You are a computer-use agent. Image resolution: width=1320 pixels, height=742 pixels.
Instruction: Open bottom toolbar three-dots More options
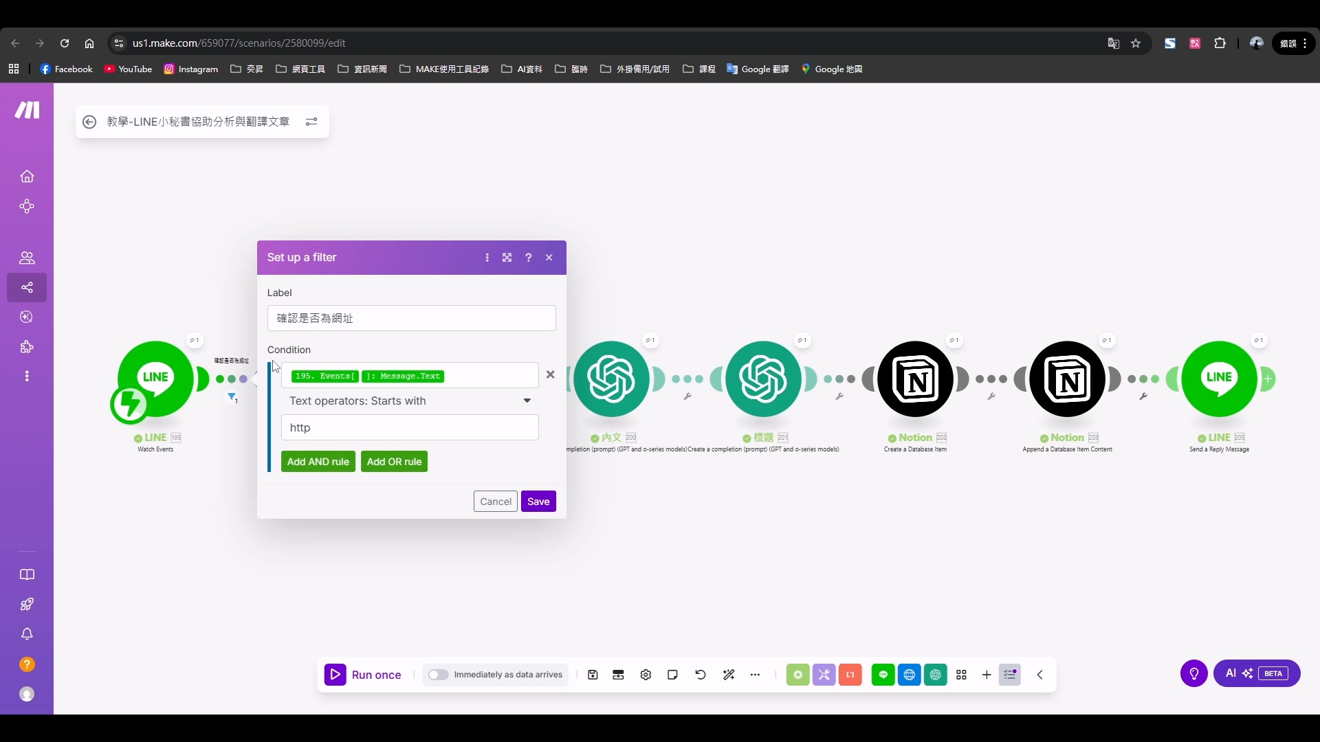click(755, 675)
